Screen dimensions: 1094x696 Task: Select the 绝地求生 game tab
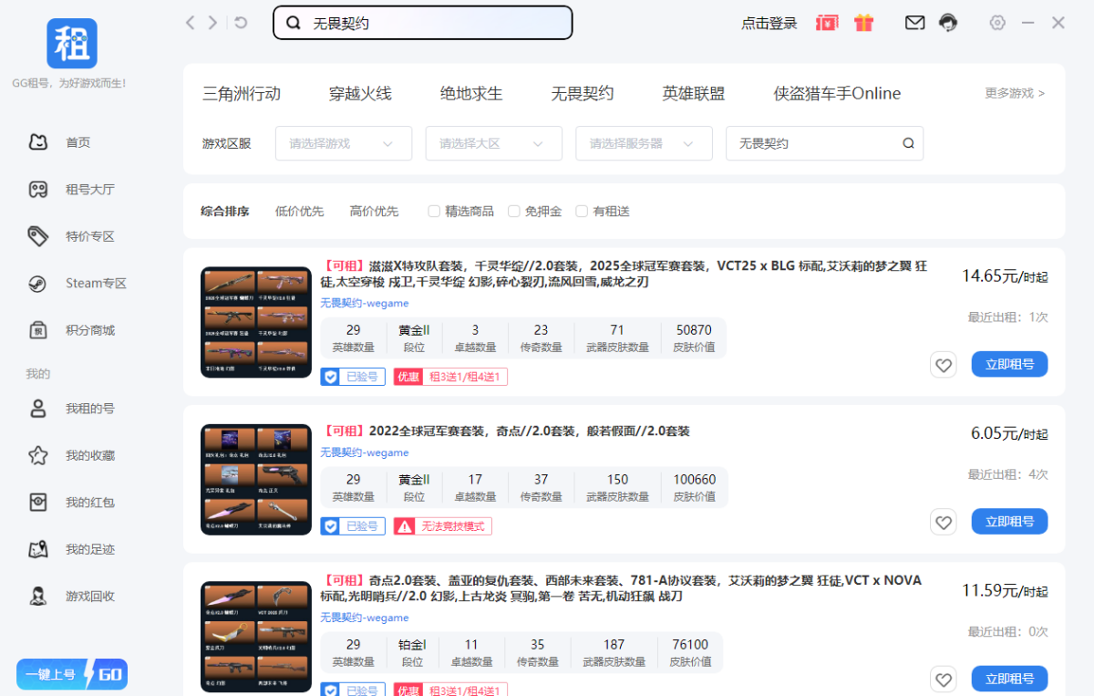471,93
